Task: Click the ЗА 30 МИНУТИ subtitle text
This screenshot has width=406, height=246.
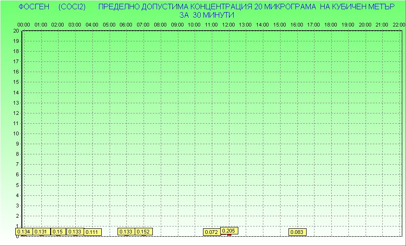Action: click(x=206, y=15)
